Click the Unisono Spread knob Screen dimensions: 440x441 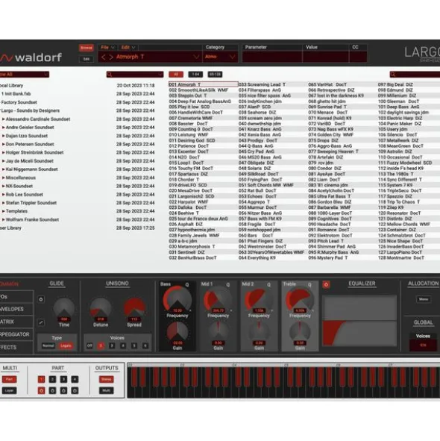pos(134,308)
